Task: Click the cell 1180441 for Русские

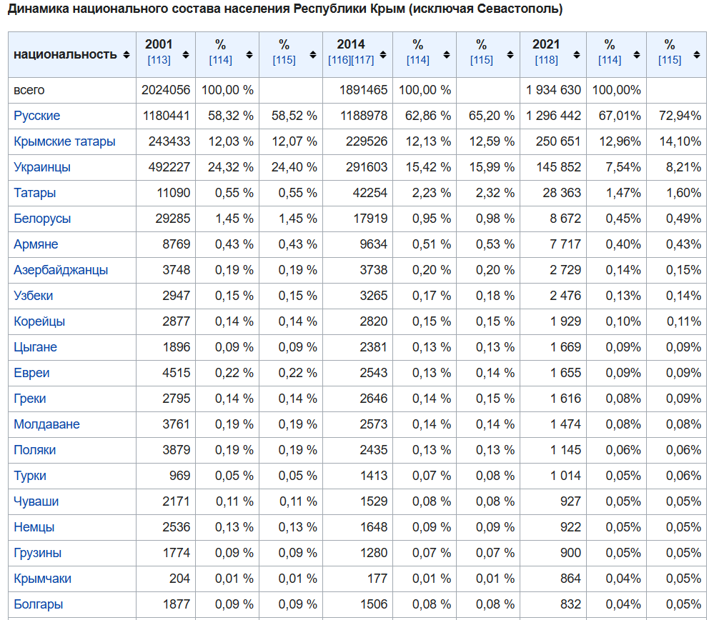Action: point(166,116)
